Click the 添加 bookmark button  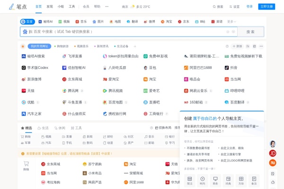tap(237, 46)
